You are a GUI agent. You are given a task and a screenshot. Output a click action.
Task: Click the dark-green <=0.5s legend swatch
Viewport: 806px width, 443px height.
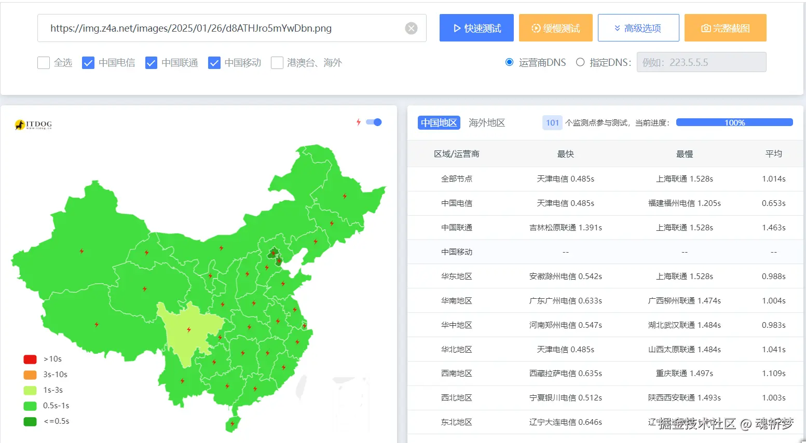coord(30,421)
